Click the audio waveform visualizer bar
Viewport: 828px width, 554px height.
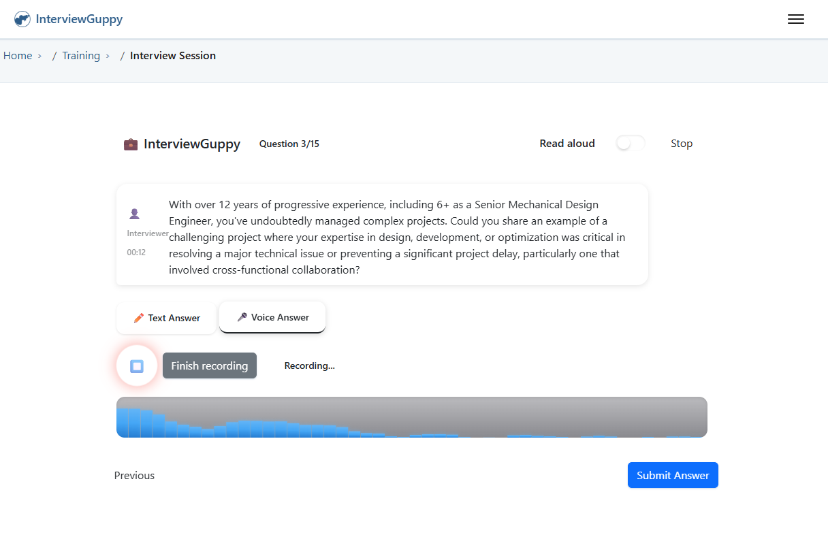point(411,417)
